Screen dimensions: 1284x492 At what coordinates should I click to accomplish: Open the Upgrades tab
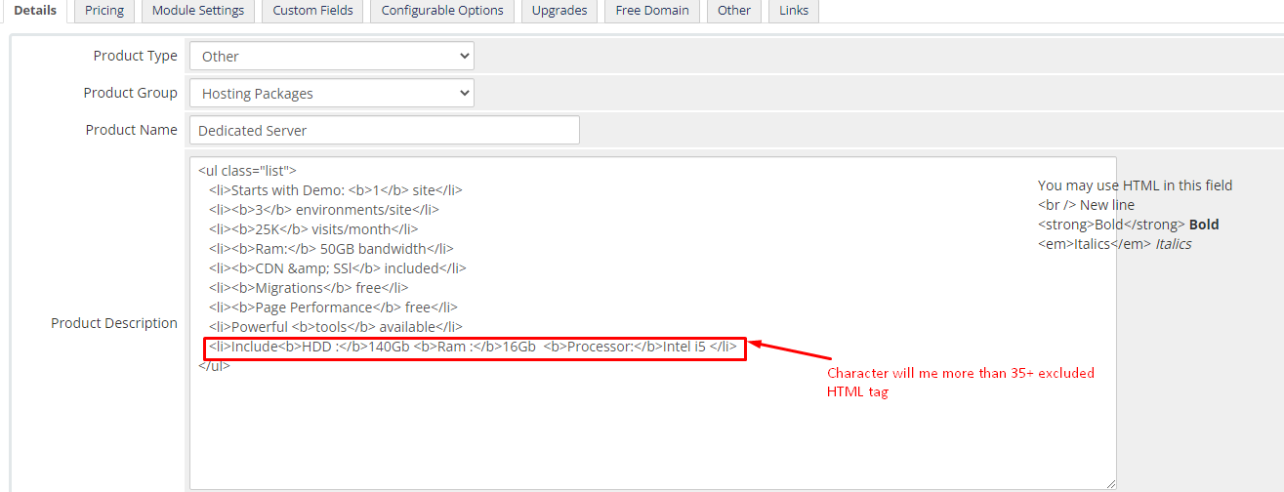click(x=559, y=11)
